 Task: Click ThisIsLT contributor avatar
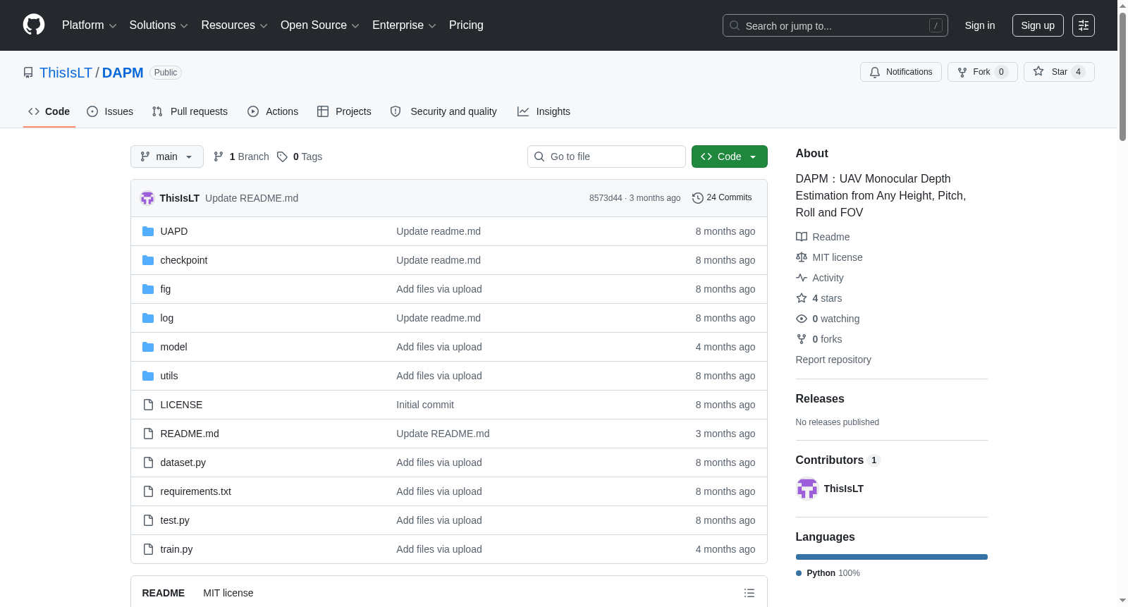pyautogui.click(x=807, y=489)
